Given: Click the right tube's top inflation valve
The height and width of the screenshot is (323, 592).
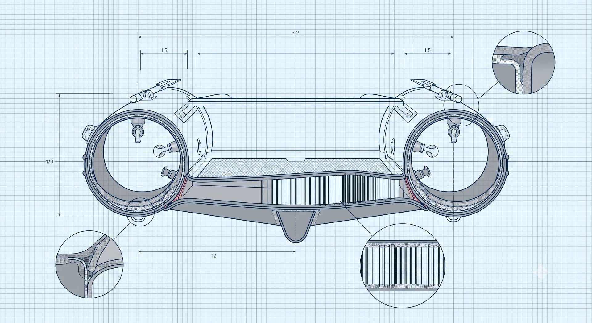Looking at the screenshot, I should [454, 131].
